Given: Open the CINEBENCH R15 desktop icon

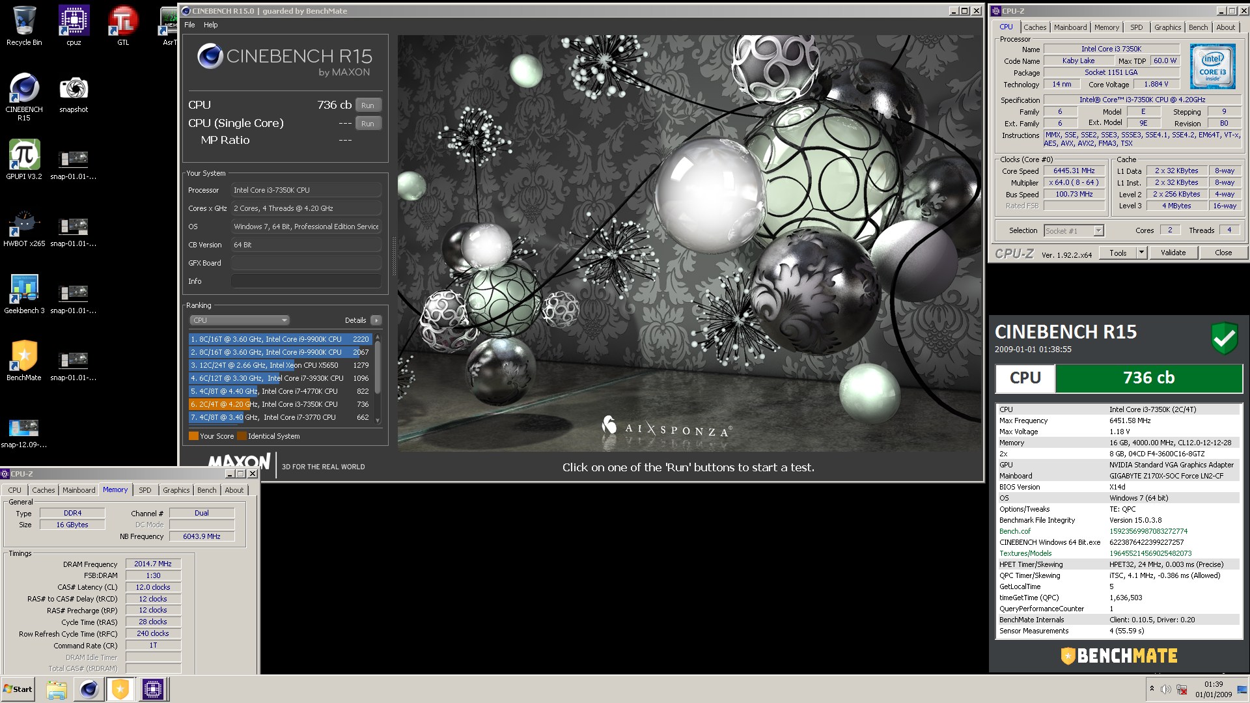Looking at the screenshot, I should click(x=24, y=96).
